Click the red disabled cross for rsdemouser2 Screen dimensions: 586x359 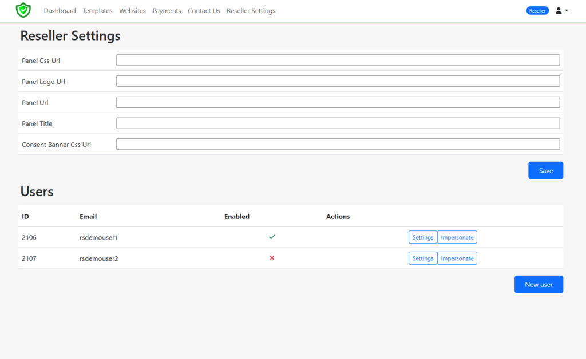pyautogui.click(x=272, y=258)
